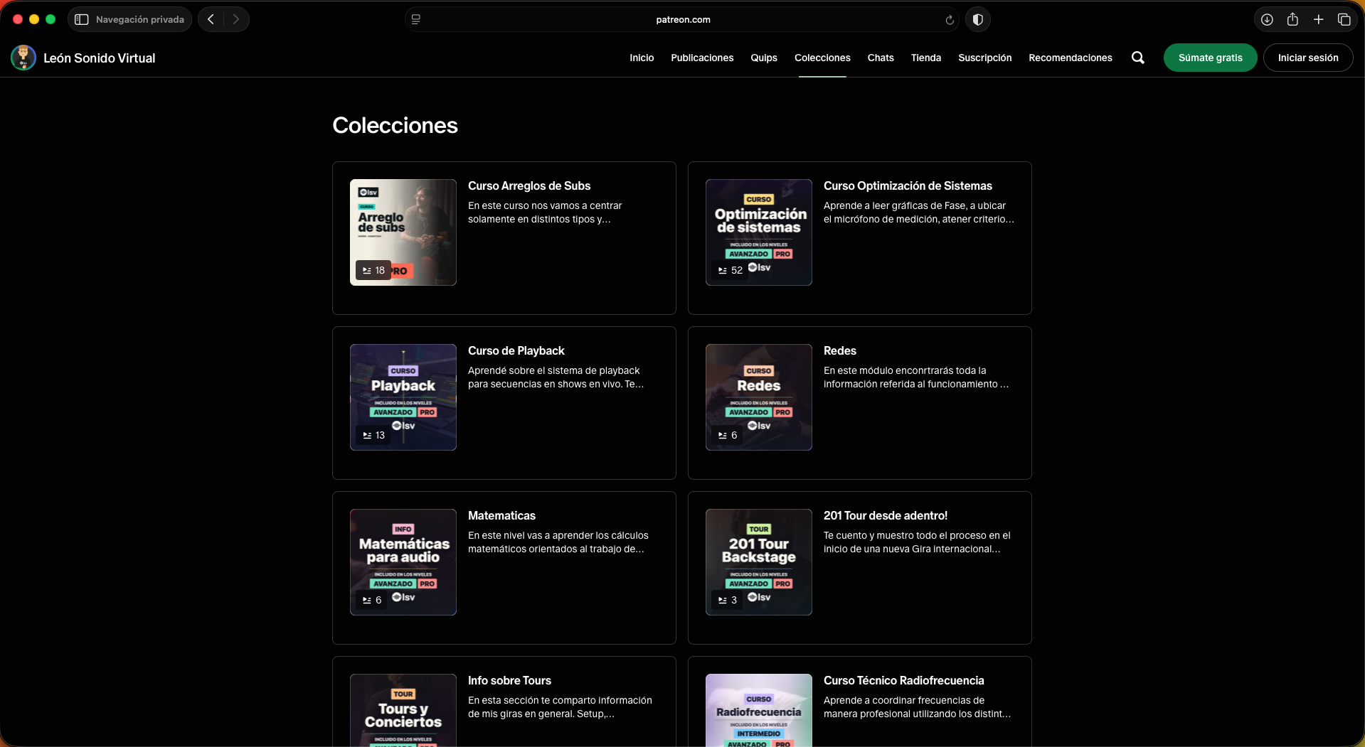The image size is (1365, 747).
Task: Show the Safari downloads icon
Action: pyautogui.click(x=1267, y=19)
